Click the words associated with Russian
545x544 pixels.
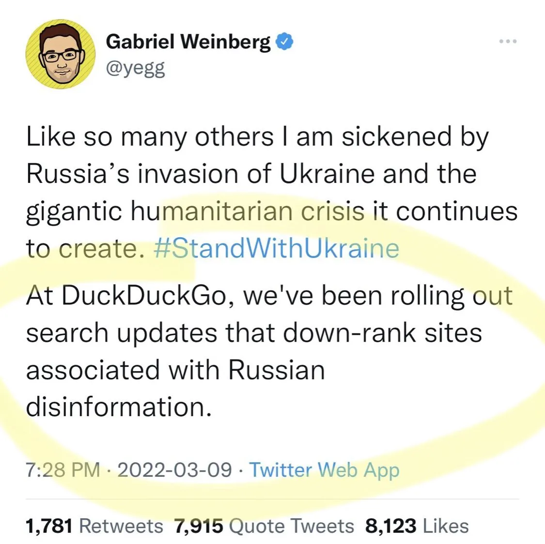coord(175,370)
